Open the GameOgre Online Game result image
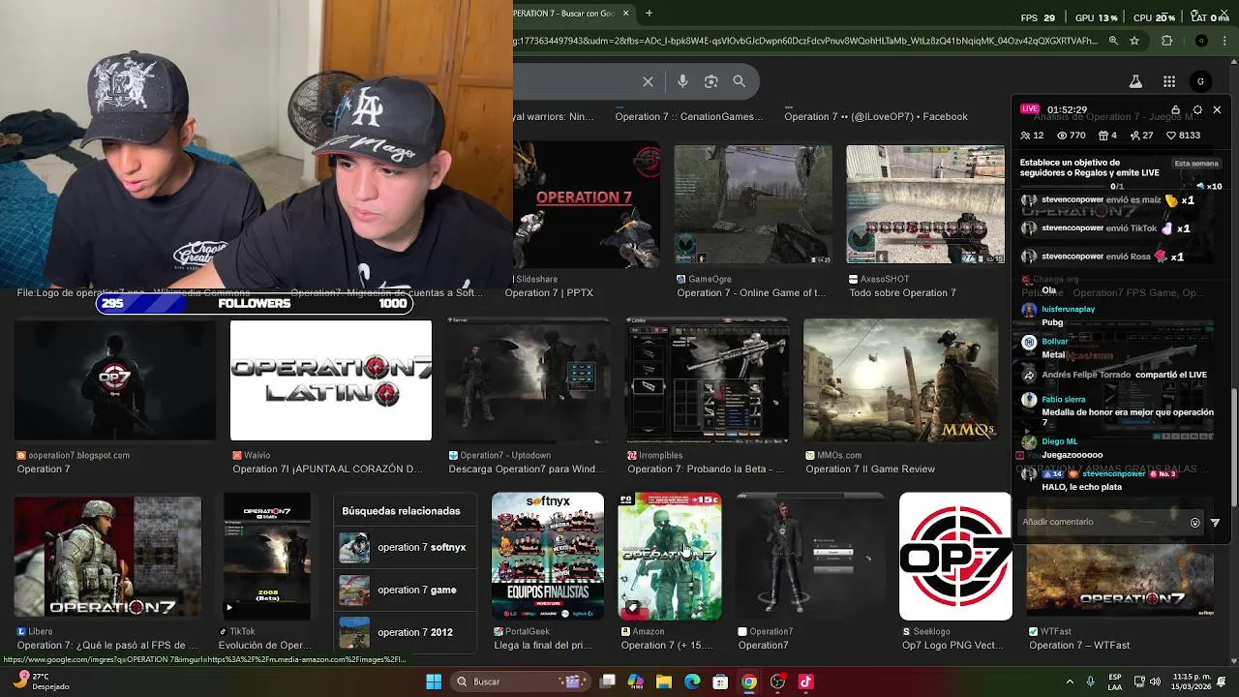This screenshot has height=697, width=1239. pyautogui.click(x=753, y=204)
